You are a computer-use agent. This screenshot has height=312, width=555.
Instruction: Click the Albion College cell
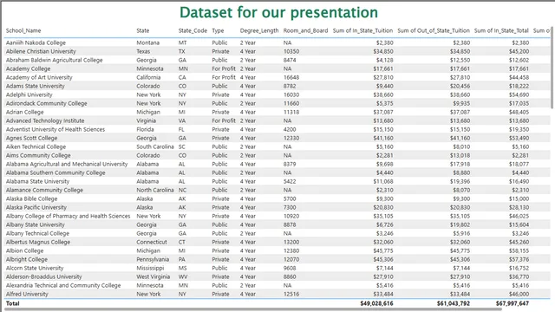pos(24,250)
